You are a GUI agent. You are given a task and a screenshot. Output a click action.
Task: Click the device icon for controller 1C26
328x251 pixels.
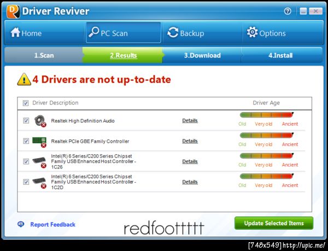39,162
